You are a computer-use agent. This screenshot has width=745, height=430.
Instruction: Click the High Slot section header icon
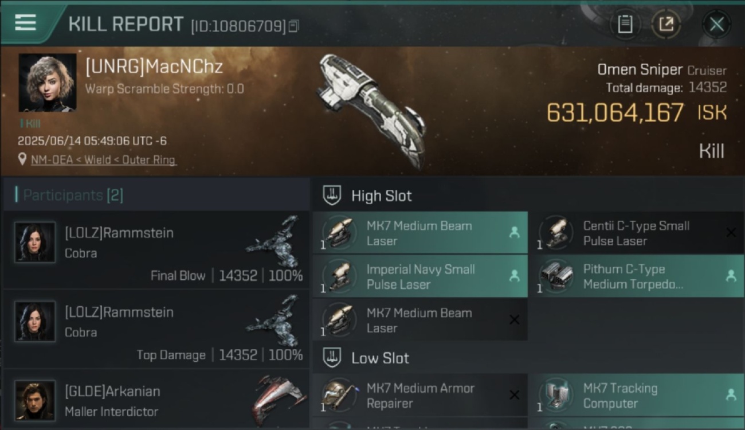click(332, 196)
